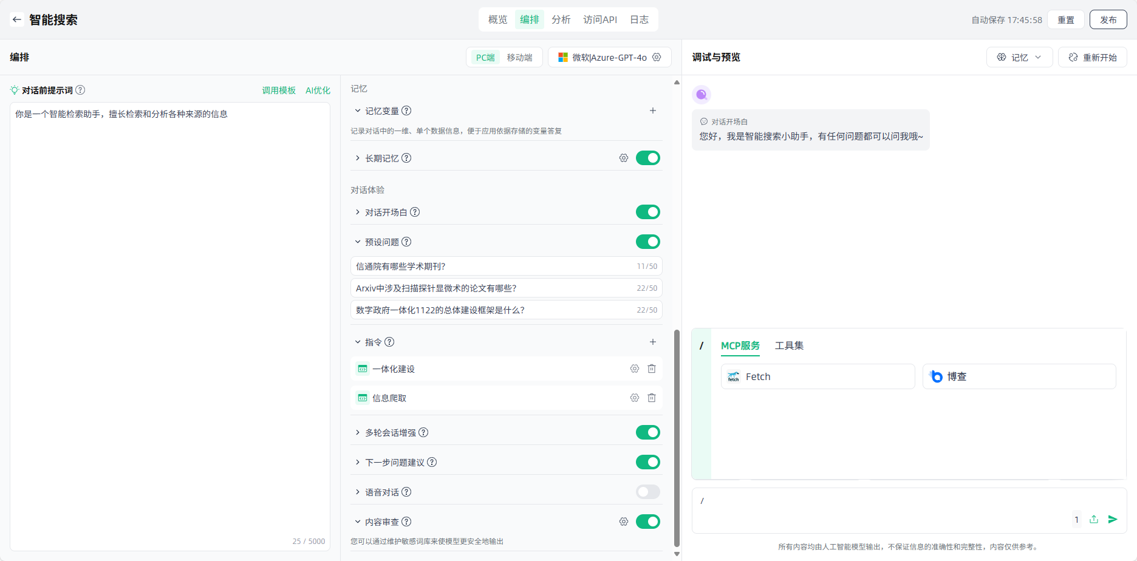
Task: Expand the 长期记忆 section
Action: (x=358, y=158)
